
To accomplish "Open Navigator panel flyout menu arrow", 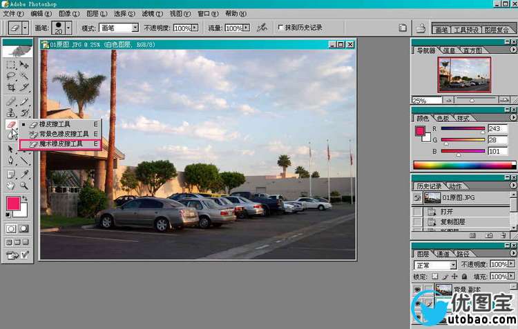I will [512, 50].
